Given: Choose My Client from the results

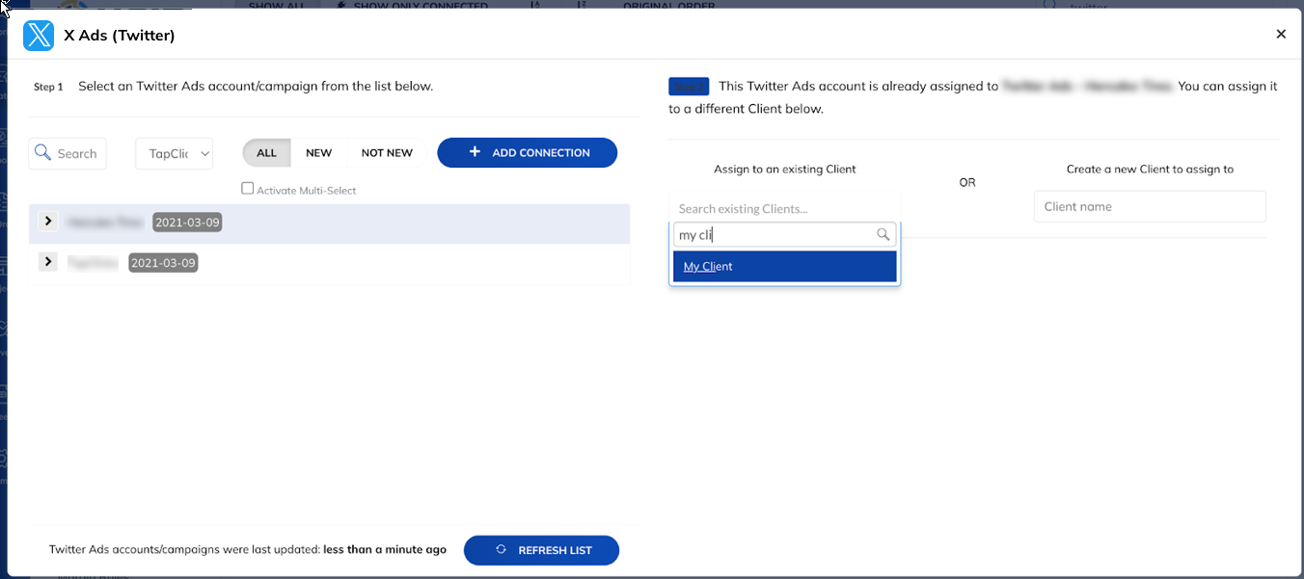Looking at the screenshot, I should [x=784, y=267].
